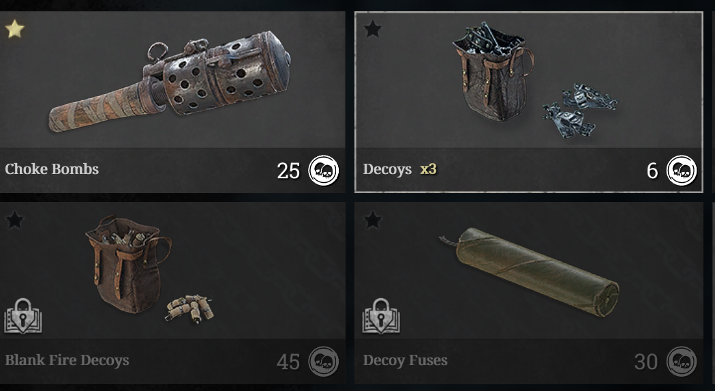
Task: Click the Decoys name label
Action: click(x=387, y=169)
